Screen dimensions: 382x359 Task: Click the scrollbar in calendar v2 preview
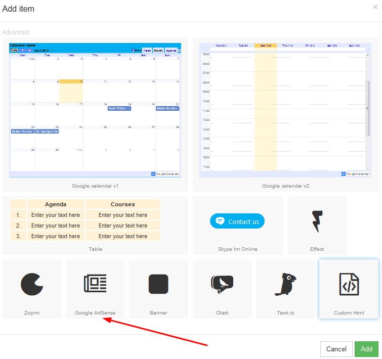(368, 108)
